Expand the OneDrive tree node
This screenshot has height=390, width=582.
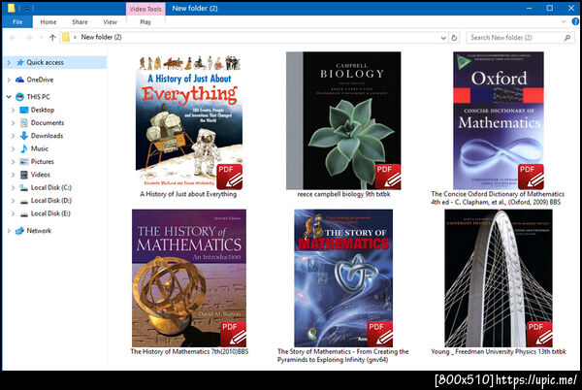click(9, 80)
